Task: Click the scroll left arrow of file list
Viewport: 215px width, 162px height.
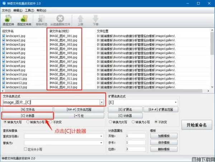Action: 3,91
